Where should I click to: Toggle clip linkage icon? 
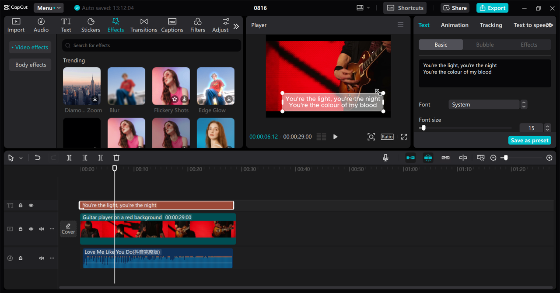coord(445,158)
